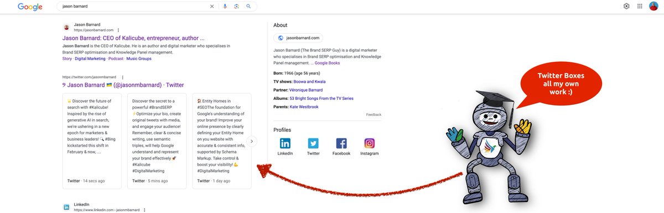The image size is (664, 213).
Task: Open the Digital Marketing sitelink
Action: tap(90, 58)
